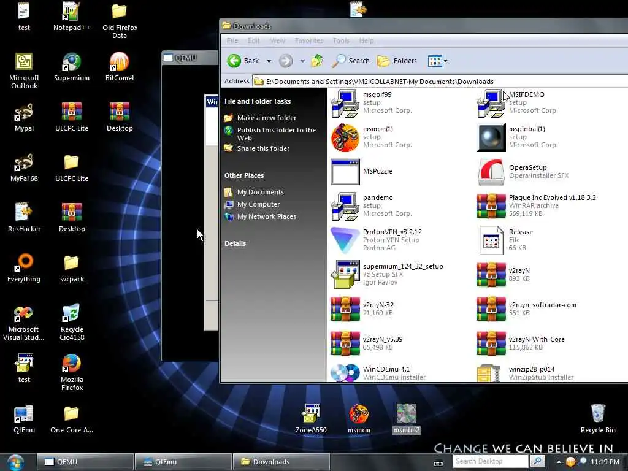Show hidden system tray icons arrow
The width and height of the screenshot is (628, 471).
pyautogui.click(x=559, y=462)
